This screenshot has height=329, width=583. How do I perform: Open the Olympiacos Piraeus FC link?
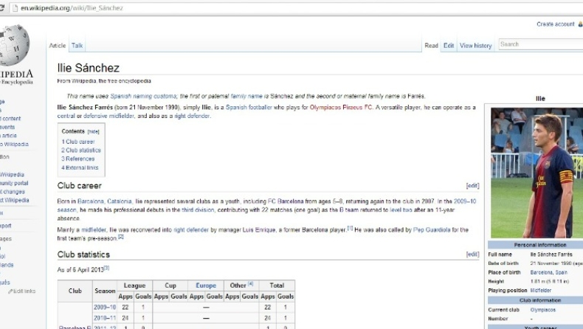(341, 107)
